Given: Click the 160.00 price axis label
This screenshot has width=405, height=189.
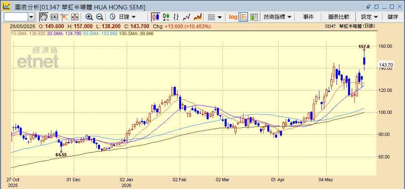Looking at the screenshot, I should 386,46.
